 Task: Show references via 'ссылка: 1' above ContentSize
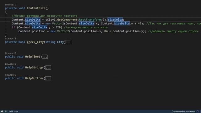pyautogui.click(x=10, y=5)
